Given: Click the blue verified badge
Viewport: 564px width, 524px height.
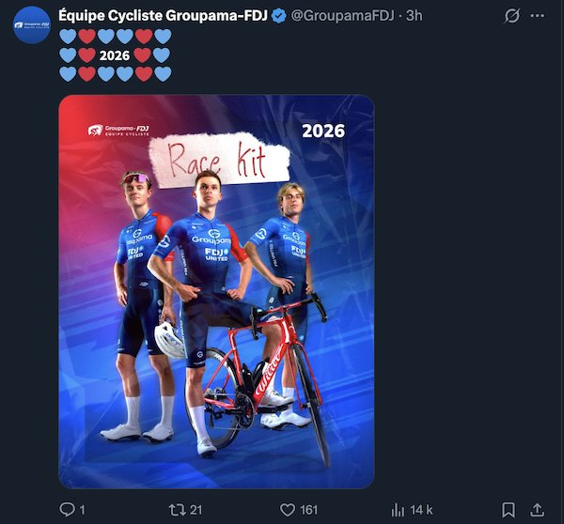Looking at the screenshot, I should 279,16.
